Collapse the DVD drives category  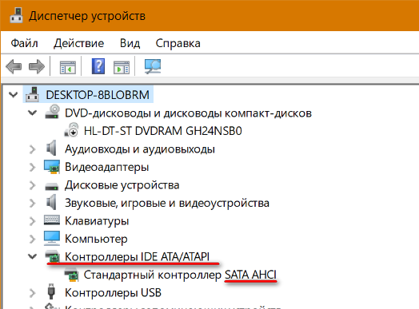pos(32,113)
